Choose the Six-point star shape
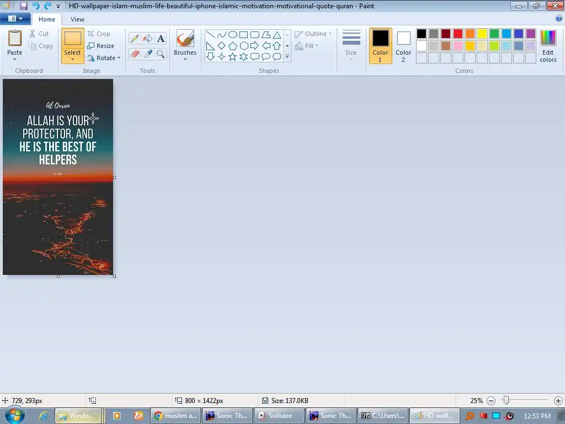Viewport: 565px width, 424px height. click(x=243, y=57)
